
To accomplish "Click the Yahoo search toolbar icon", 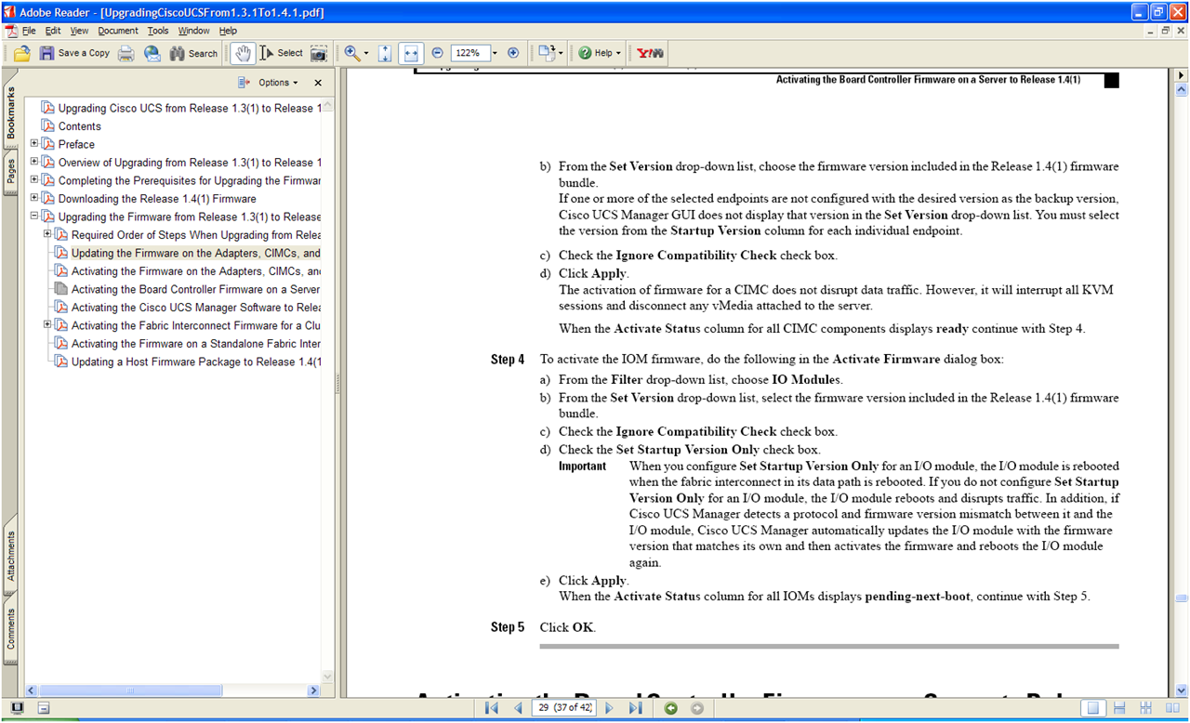I will pyautogui.click(x=650, y=53).
